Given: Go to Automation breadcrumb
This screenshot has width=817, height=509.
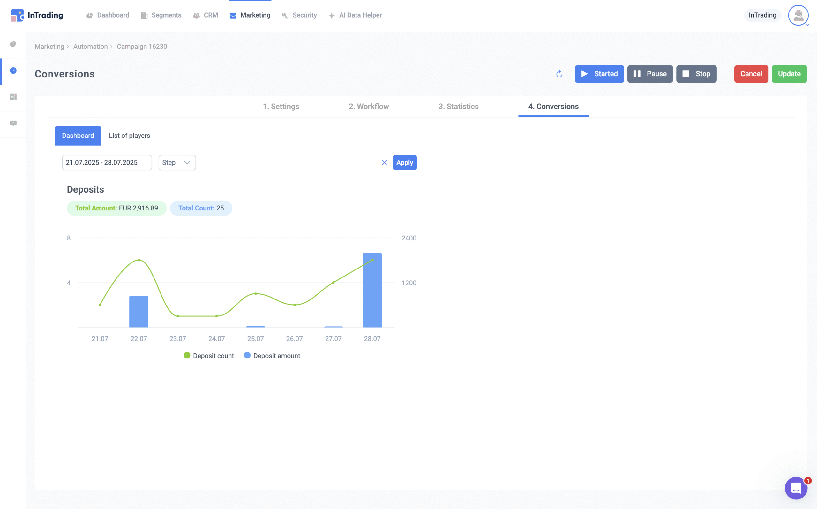Looking at the screenshot, I should point(91,47).
